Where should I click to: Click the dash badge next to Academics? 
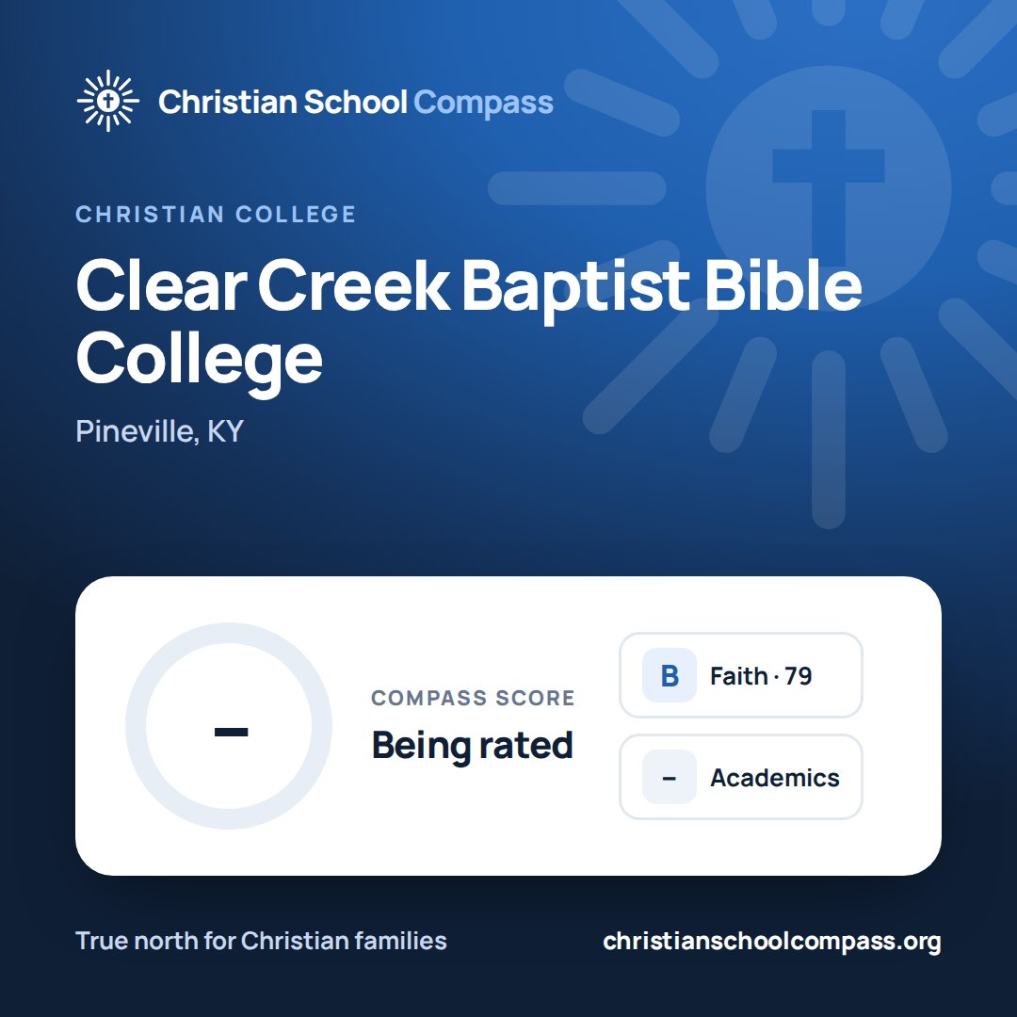click(x=670, y=777)
